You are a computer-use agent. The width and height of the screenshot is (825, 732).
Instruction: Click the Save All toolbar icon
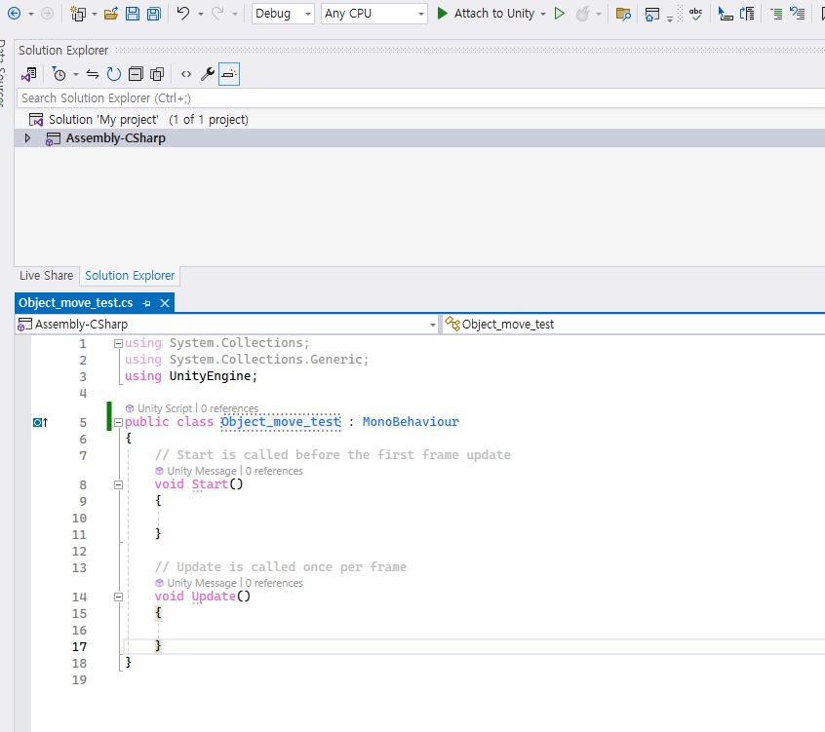154,14
